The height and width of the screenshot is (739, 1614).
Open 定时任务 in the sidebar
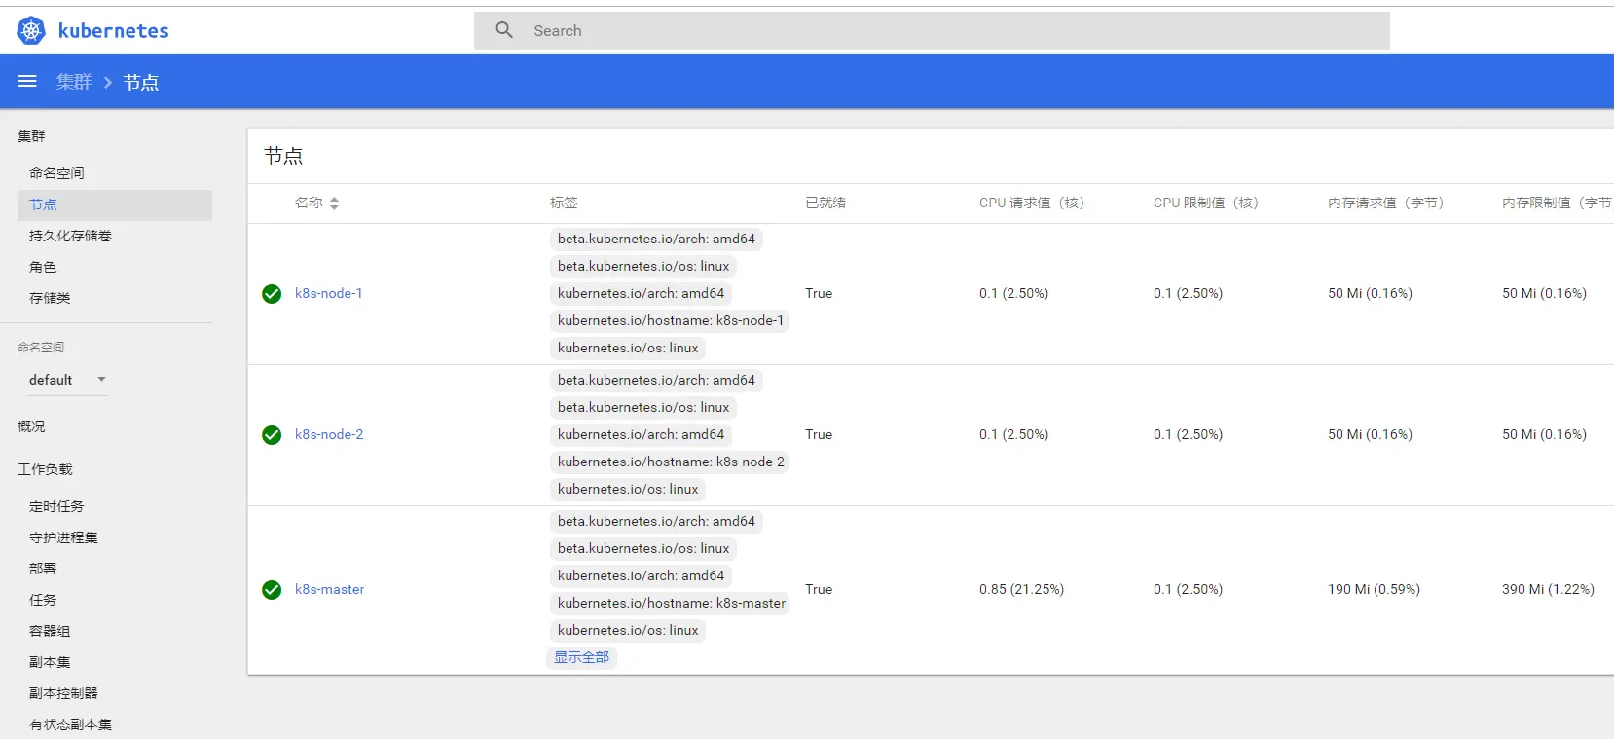tap(56, 506)
